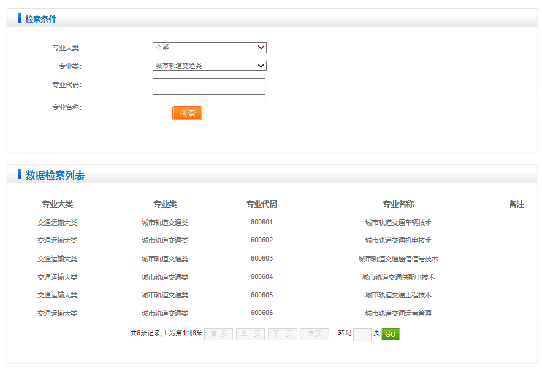The height and width of the screenshot is (369, 542).
Task: Click 城市轨道交通供配电技术 in the list
Action: (398, 277)
